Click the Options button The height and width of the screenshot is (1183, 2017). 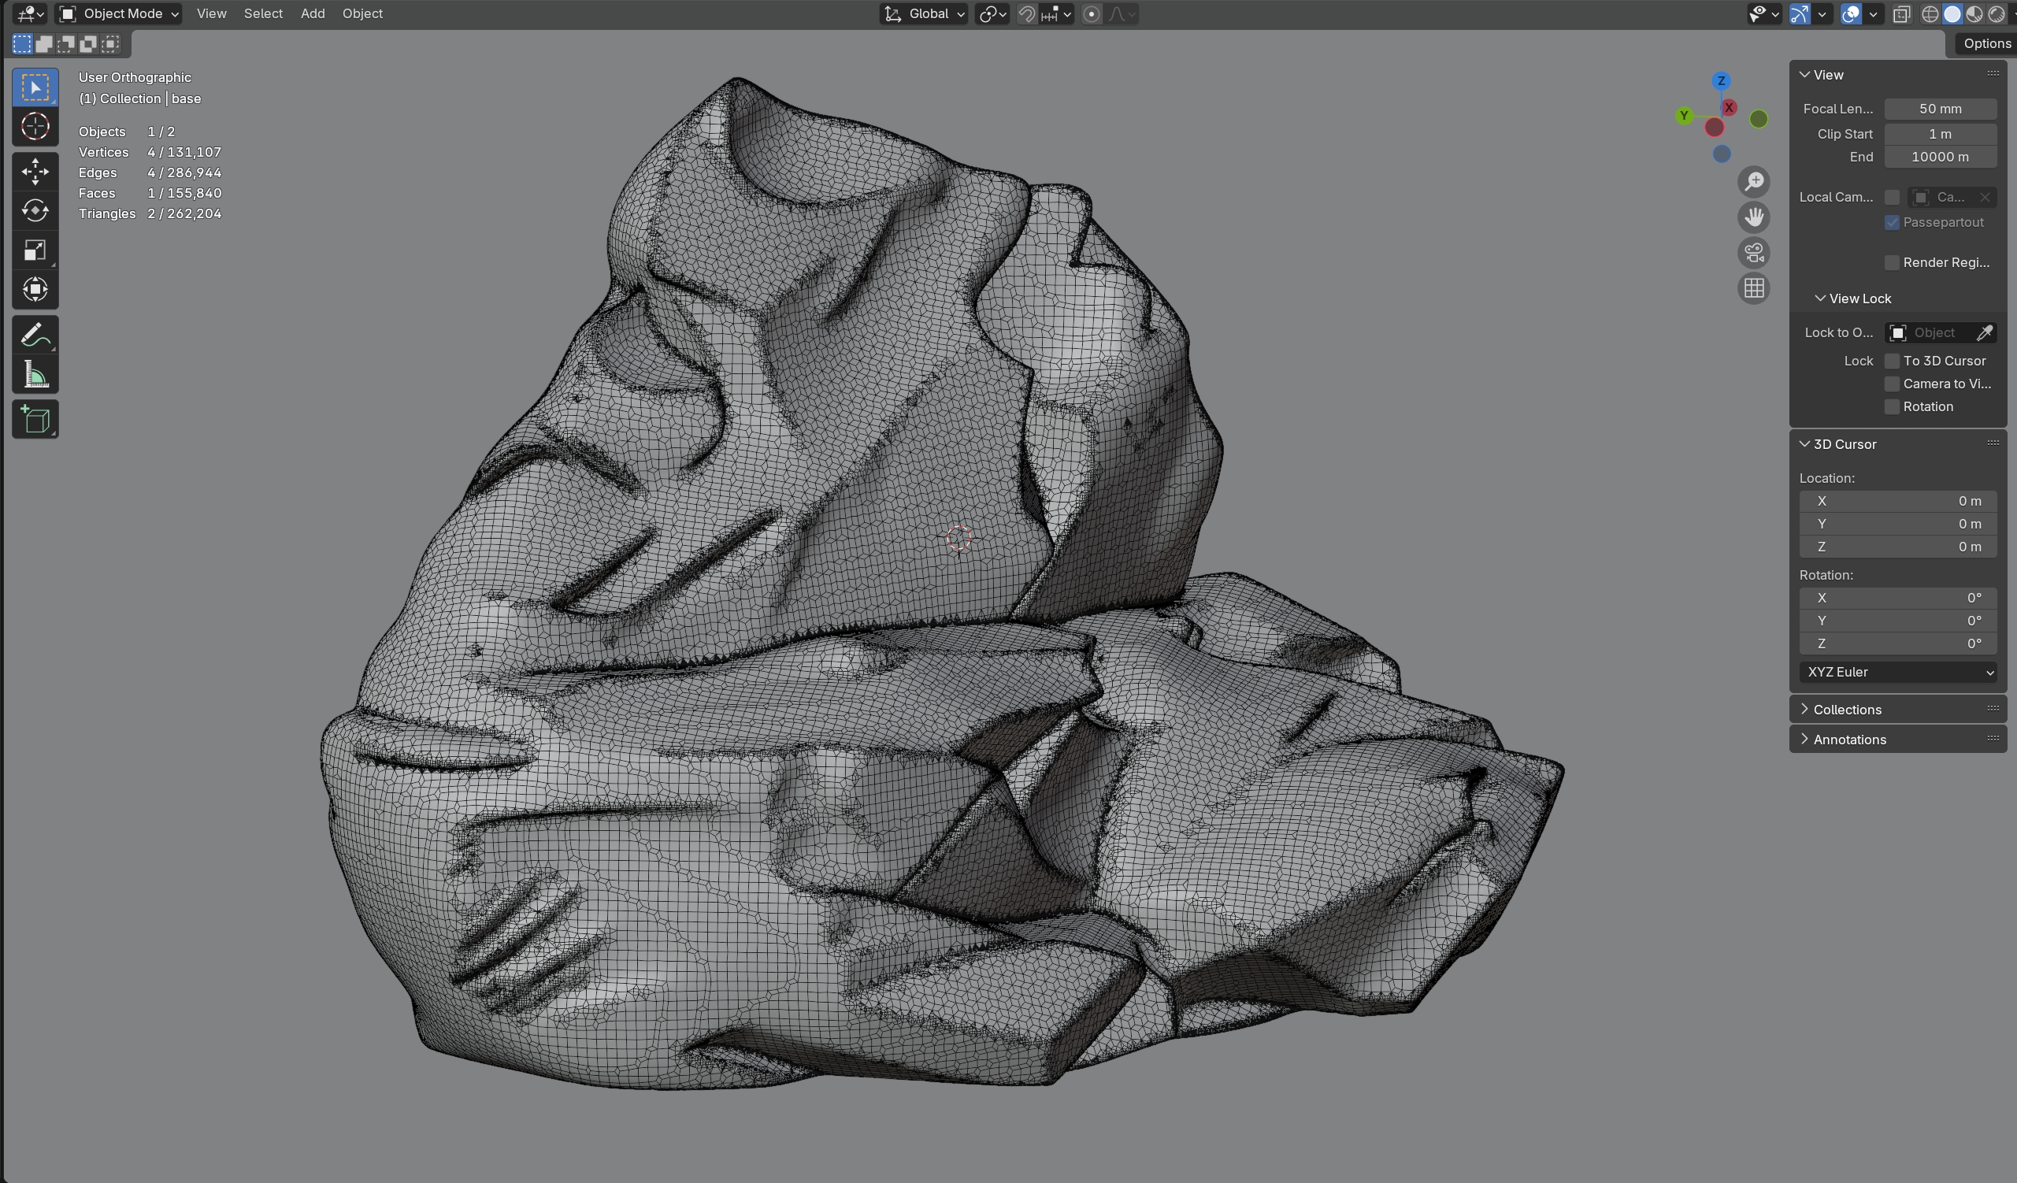(1985, 43)
